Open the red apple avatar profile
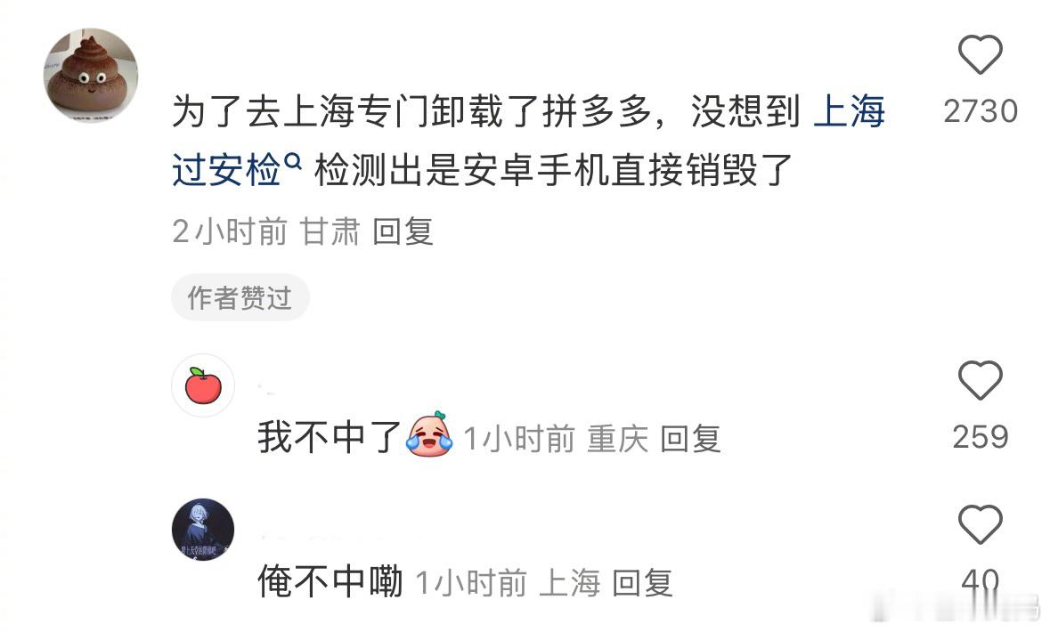 (203, 385)
